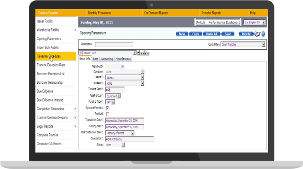This screenshot has height=169, width=303.
Task: Expand the Warehouse Facility submenu arrow
Action: tap(75, 30)
